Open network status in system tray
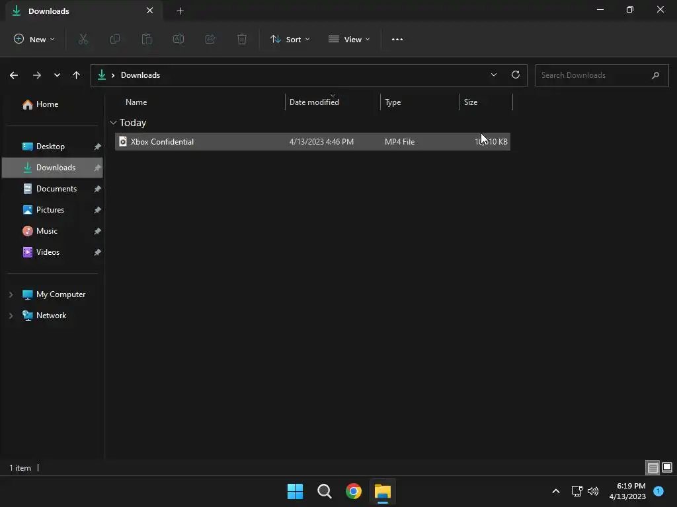 (577, 491)
